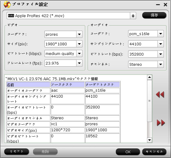
Task: Open the video size 1980*1080 dropdown
Action: tap(79, 44)
